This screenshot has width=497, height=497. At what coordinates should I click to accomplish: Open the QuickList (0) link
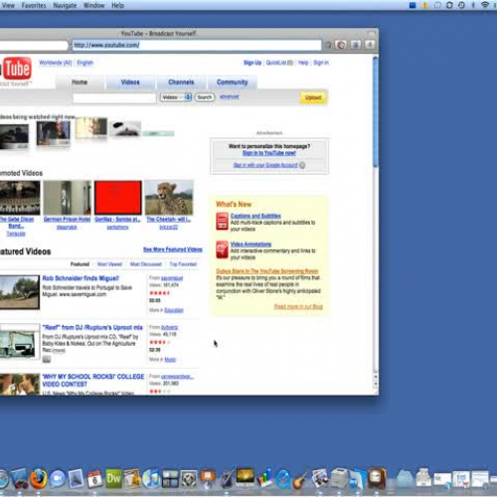pos(279,63)
